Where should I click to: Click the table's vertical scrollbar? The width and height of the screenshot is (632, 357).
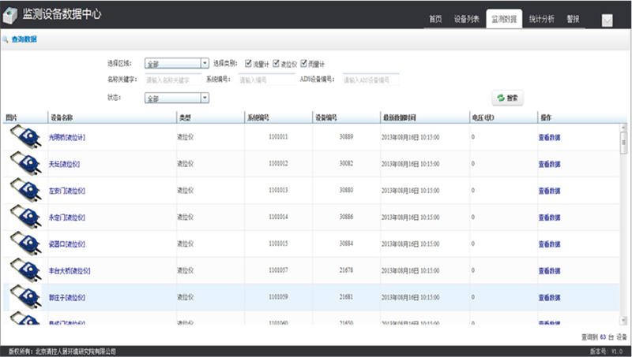click(x=623, y=221)
